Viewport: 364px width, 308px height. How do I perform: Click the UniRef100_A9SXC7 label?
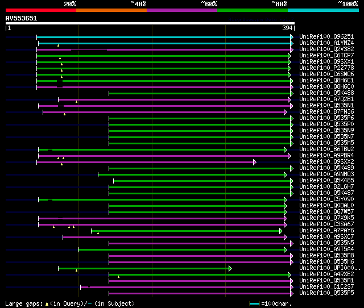(326, 237)
